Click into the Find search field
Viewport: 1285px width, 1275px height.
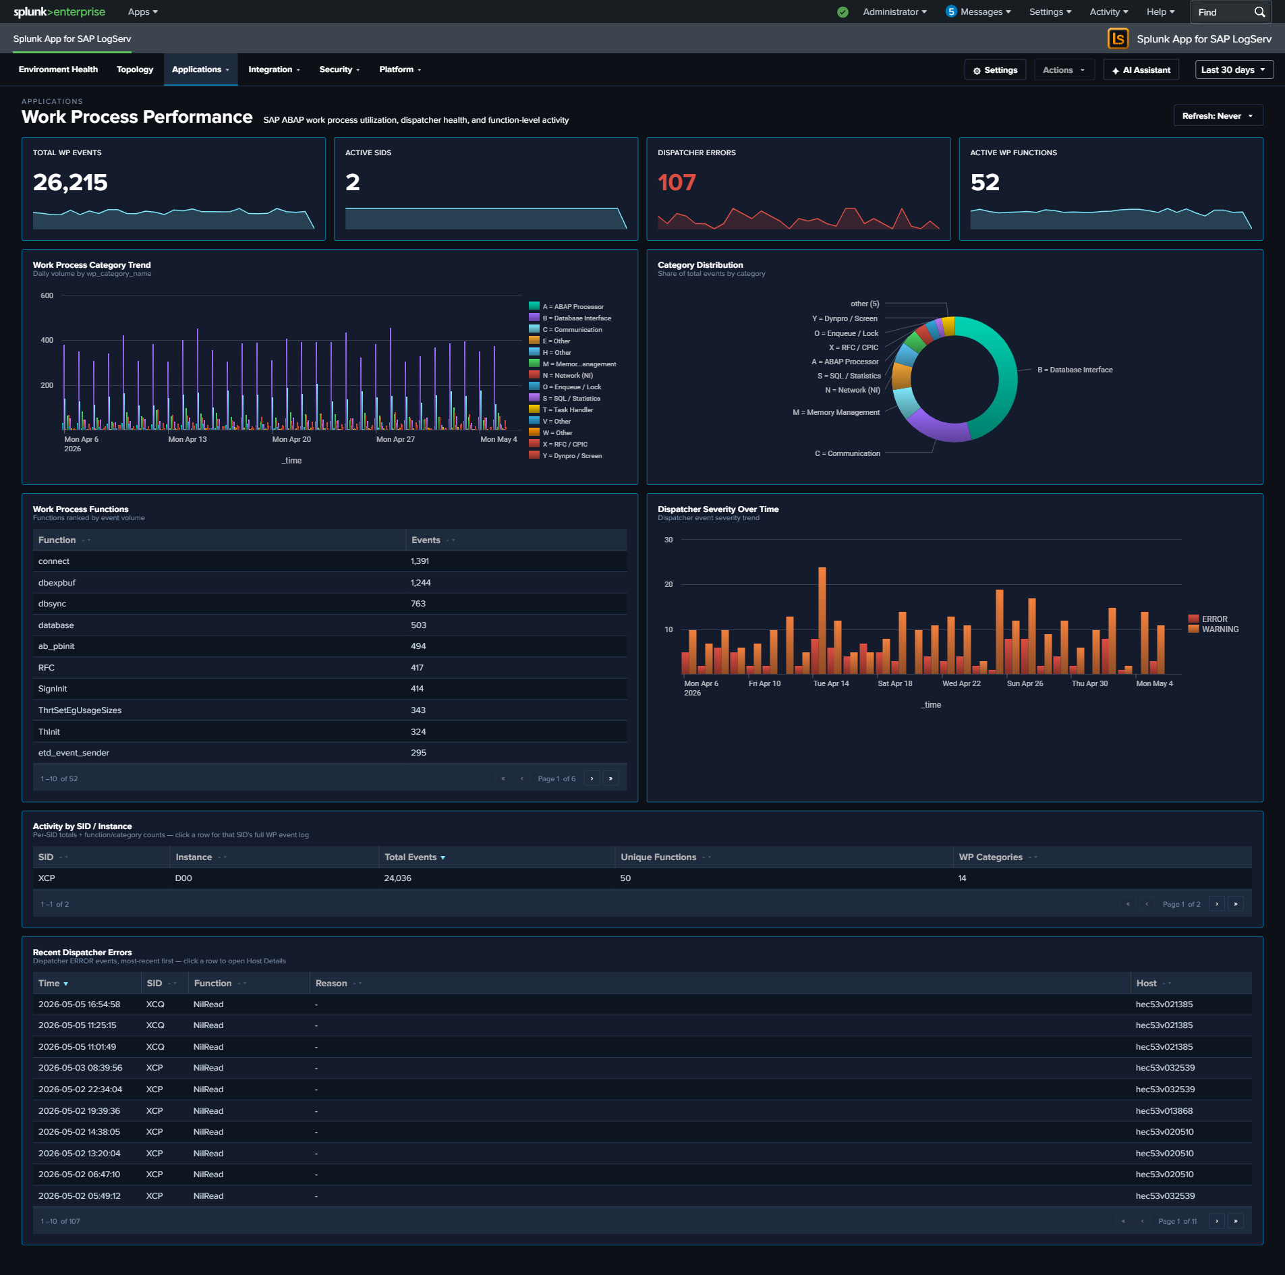(x=1222, y=12)
